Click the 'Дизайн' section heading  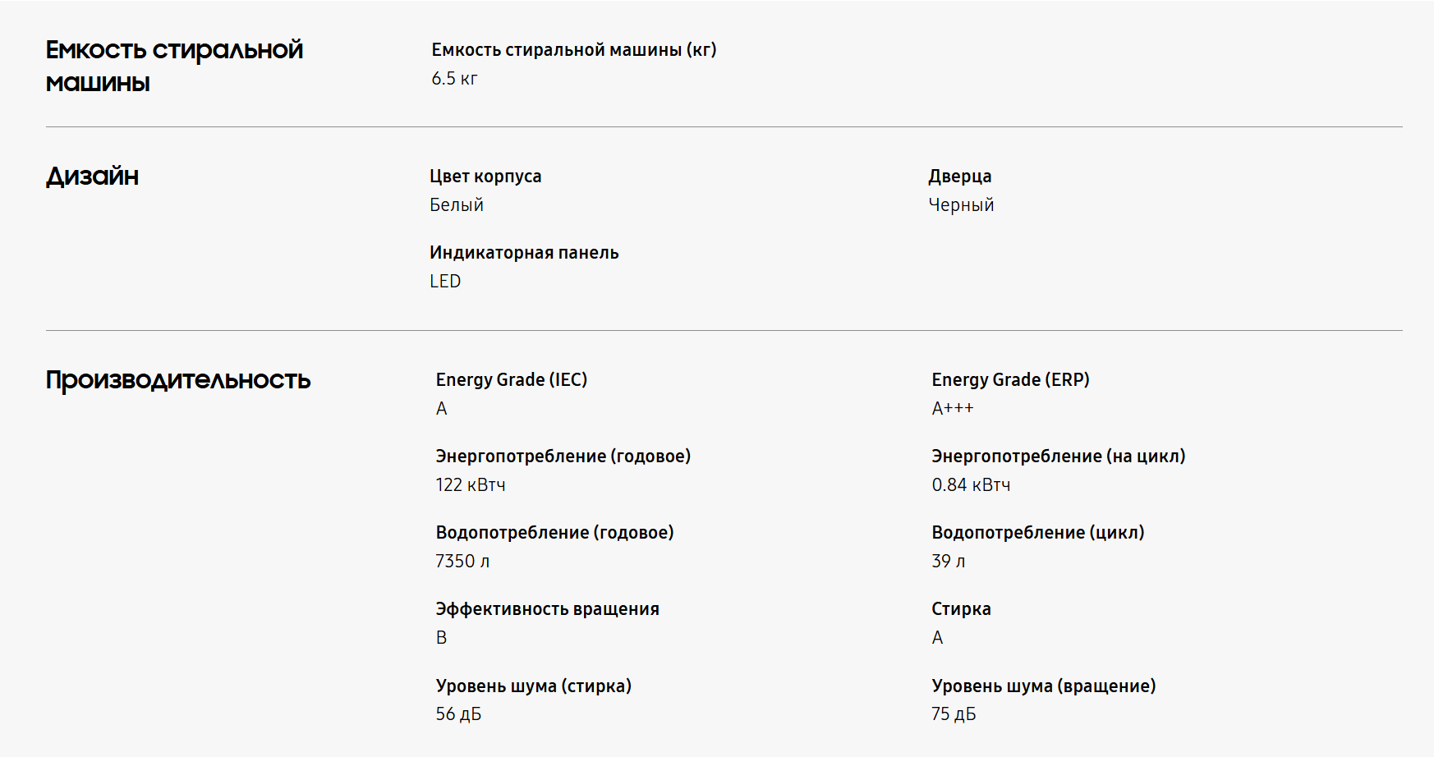pos(92,176)
